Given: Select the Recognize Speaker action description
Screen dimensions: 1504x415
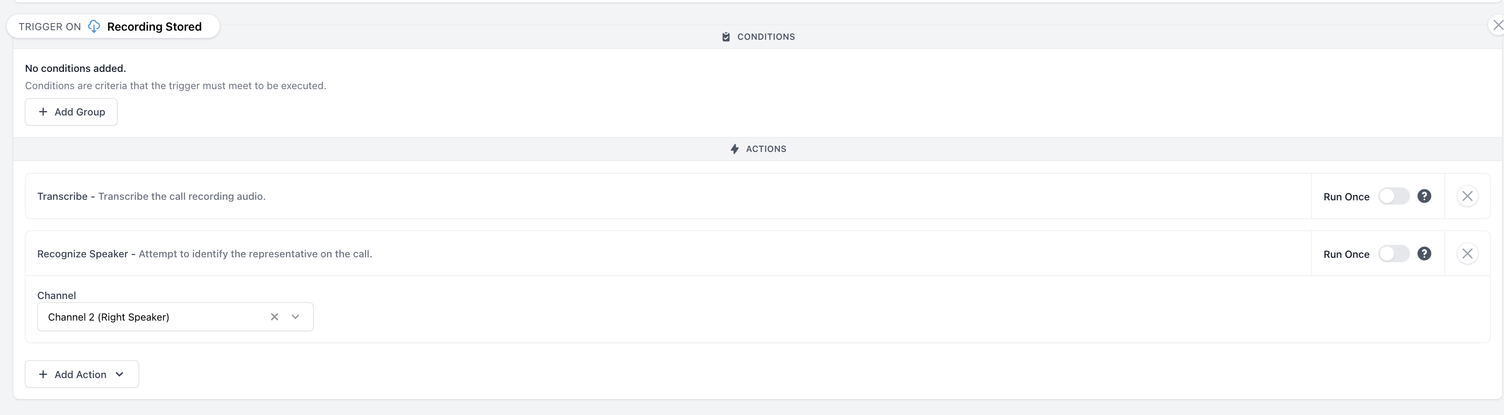Looking at the screenshot, I should [255, 254].
